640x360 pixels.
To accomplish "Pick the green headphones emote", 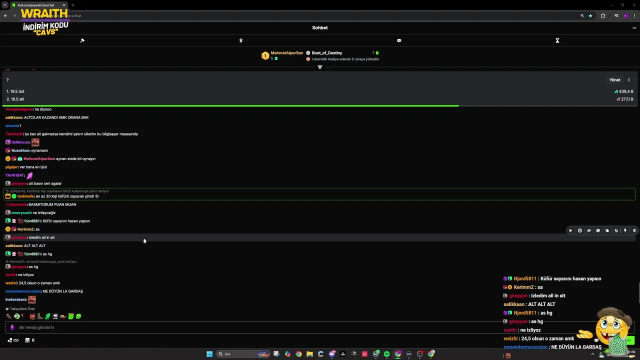I will click(17, 316).
